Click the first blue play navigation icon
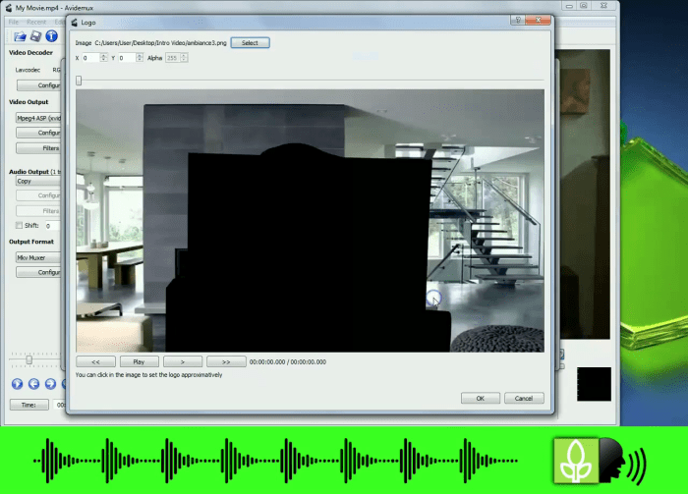Screen dimensions: 688x494 [x=17, y=384]
